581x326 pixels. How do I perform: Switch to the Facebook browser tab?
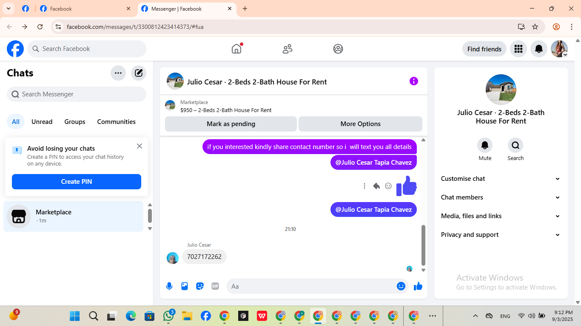click(85, 8)
